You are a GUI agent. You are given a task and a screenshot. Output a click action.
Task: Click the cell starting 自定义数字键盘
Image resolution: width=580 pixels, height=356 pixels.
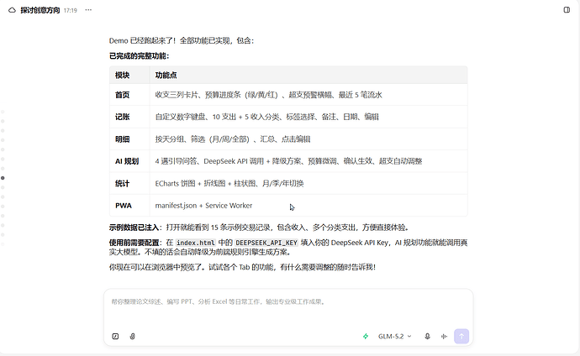click(308, 117)
